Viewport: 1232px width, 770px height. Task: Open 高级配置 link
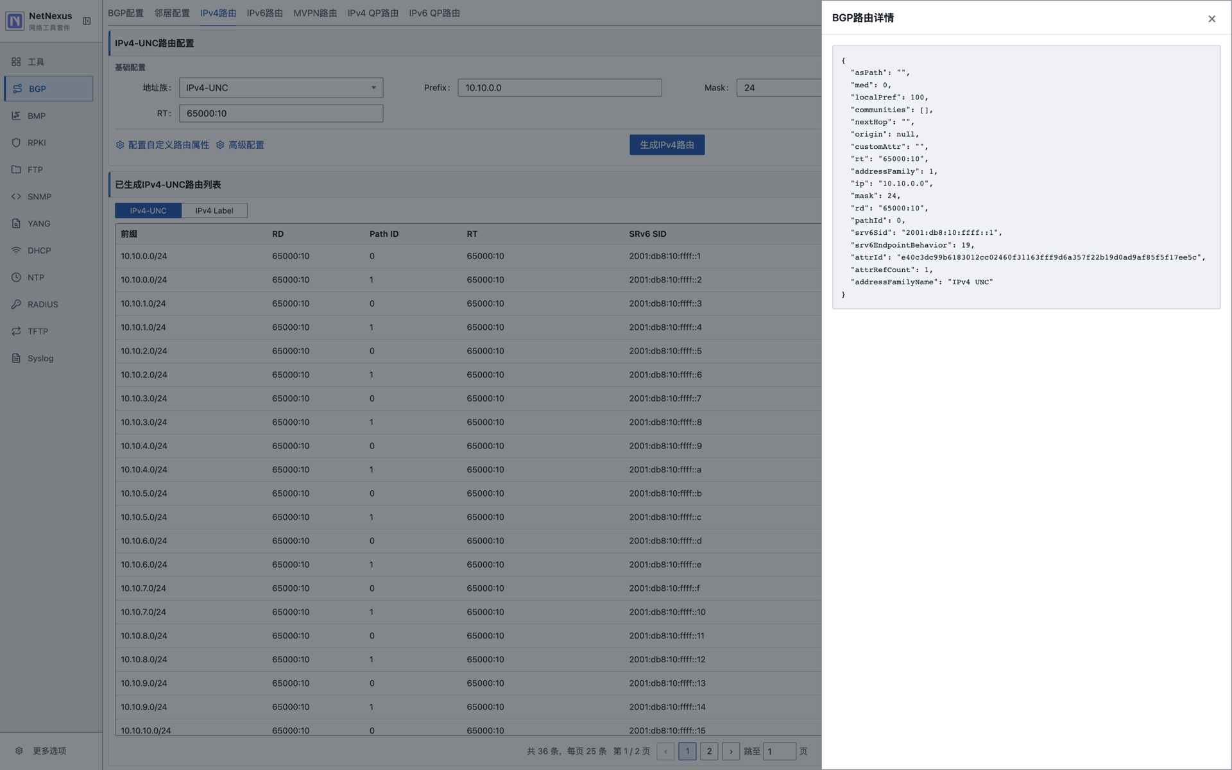coord(246,145)
